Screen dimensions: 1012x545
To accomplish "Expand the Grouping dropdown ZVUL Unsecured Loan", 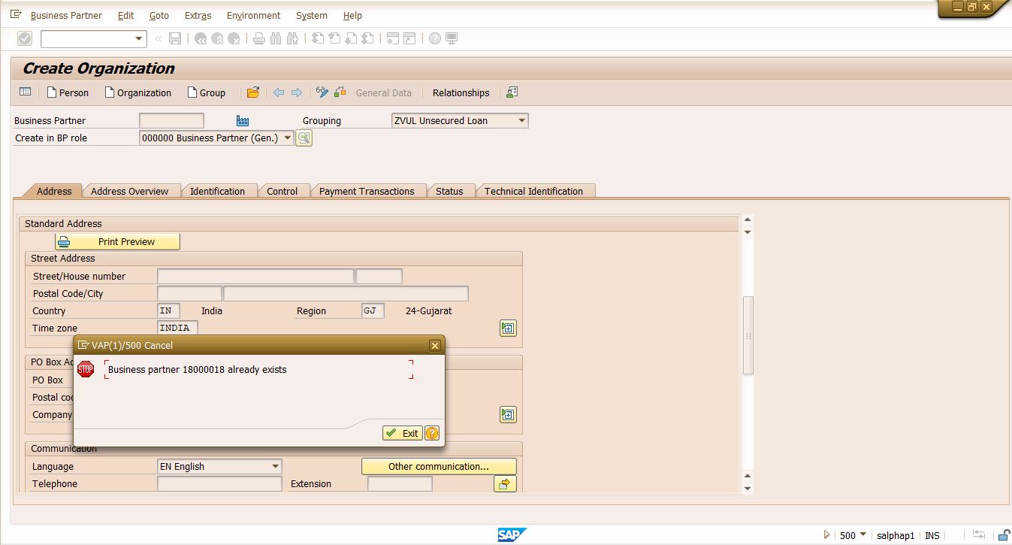I will [522, 120].
